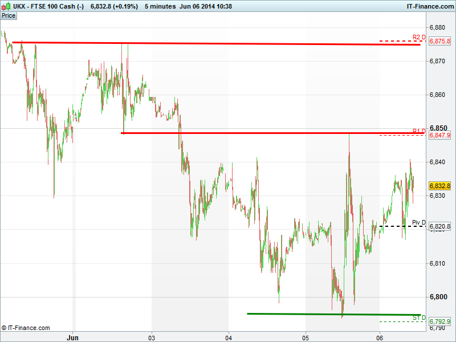The width and height of the screenshot is (456, 342).
Task: Click the Price panel label button
Action: 9,16
